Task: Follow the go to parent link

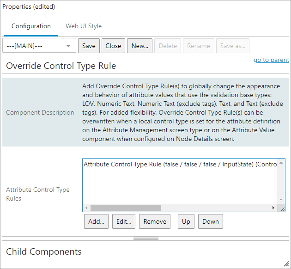Action: coord(271,60)
